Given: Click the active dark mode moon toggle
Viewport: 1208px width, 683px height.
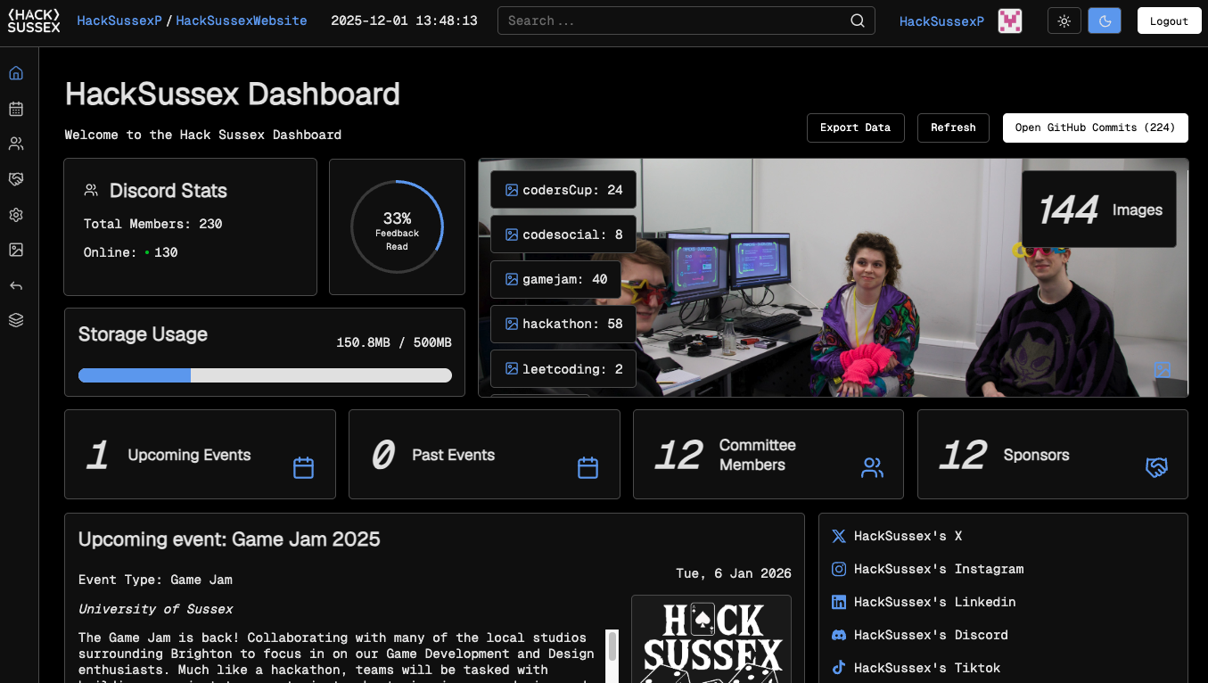Looking at the screenshot, I should 1105,21.
